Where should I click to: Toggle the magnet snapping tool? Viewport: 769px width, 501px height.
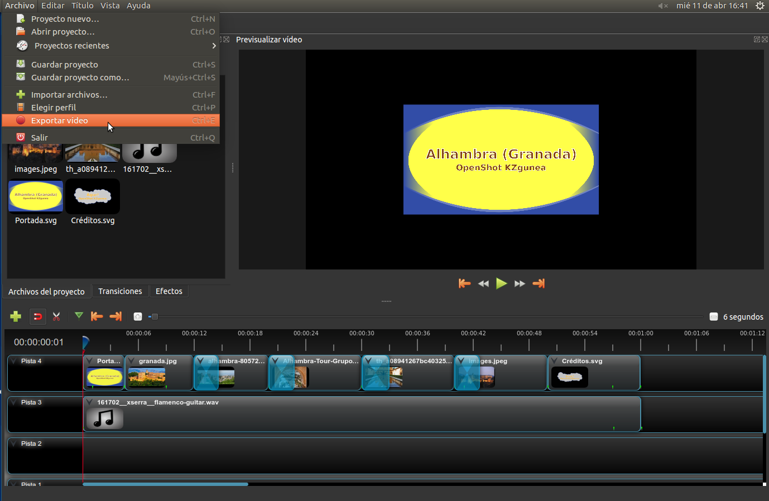point(37,316)
